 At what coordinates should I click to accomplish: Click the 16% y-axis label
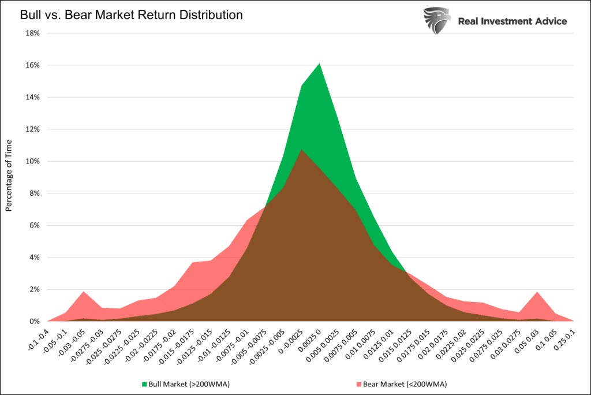click(x=32, y=65)
